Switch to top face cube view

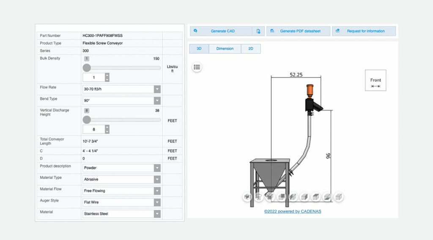(x=315, y=197)
